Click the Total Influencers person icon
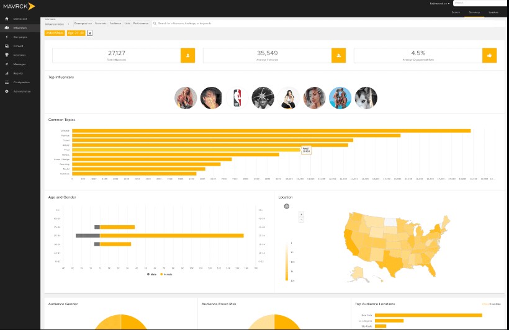The width and height of the screenshot is (509, 330). (x=187, y=55)
